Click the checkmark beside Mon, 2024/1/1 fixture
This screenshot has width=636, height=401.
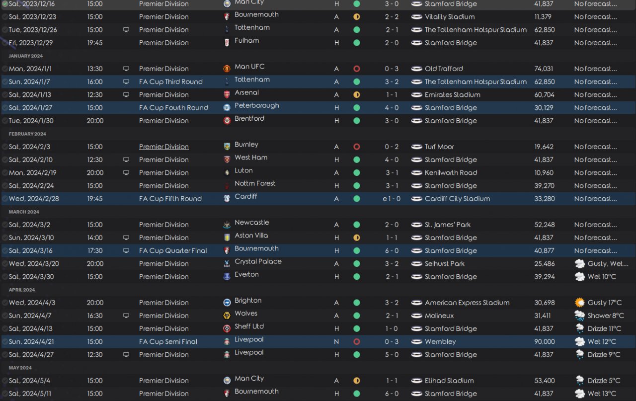pos(5,69)
